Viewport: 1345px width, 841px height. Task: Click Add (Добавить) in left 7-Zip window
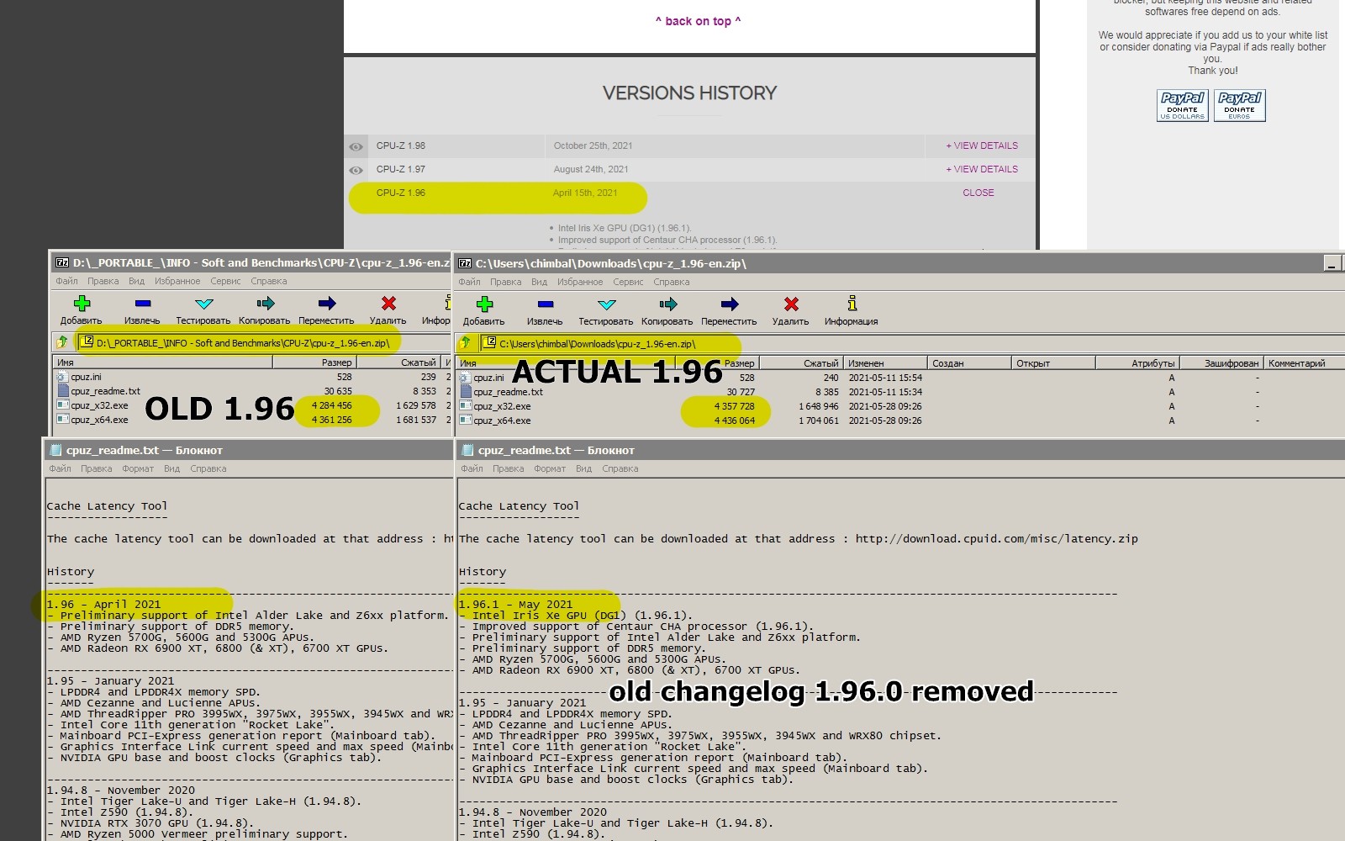pos(81,309)
